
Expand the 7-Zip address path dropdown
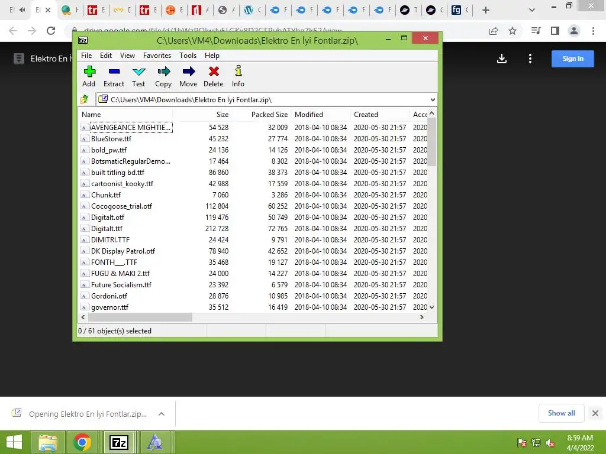(433, 99)
